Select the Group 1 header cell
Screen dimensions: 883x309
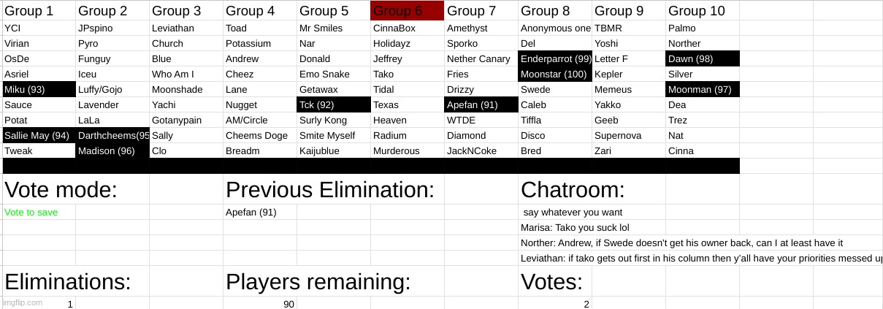pos(39,11)
